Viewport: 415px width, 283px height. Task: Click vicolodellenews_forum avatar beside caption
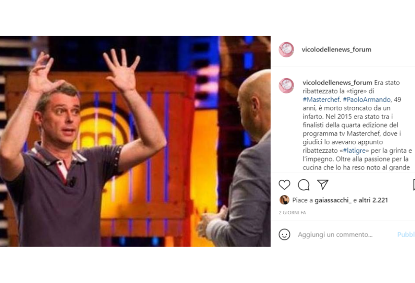[286, 86]
